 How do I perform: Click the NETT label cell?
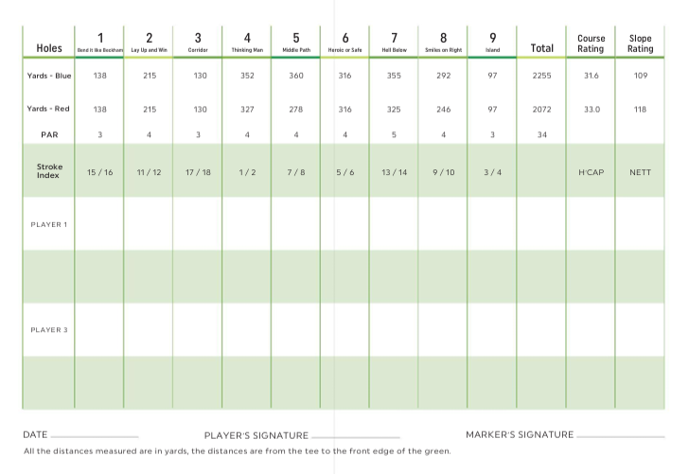coord(640,172)
